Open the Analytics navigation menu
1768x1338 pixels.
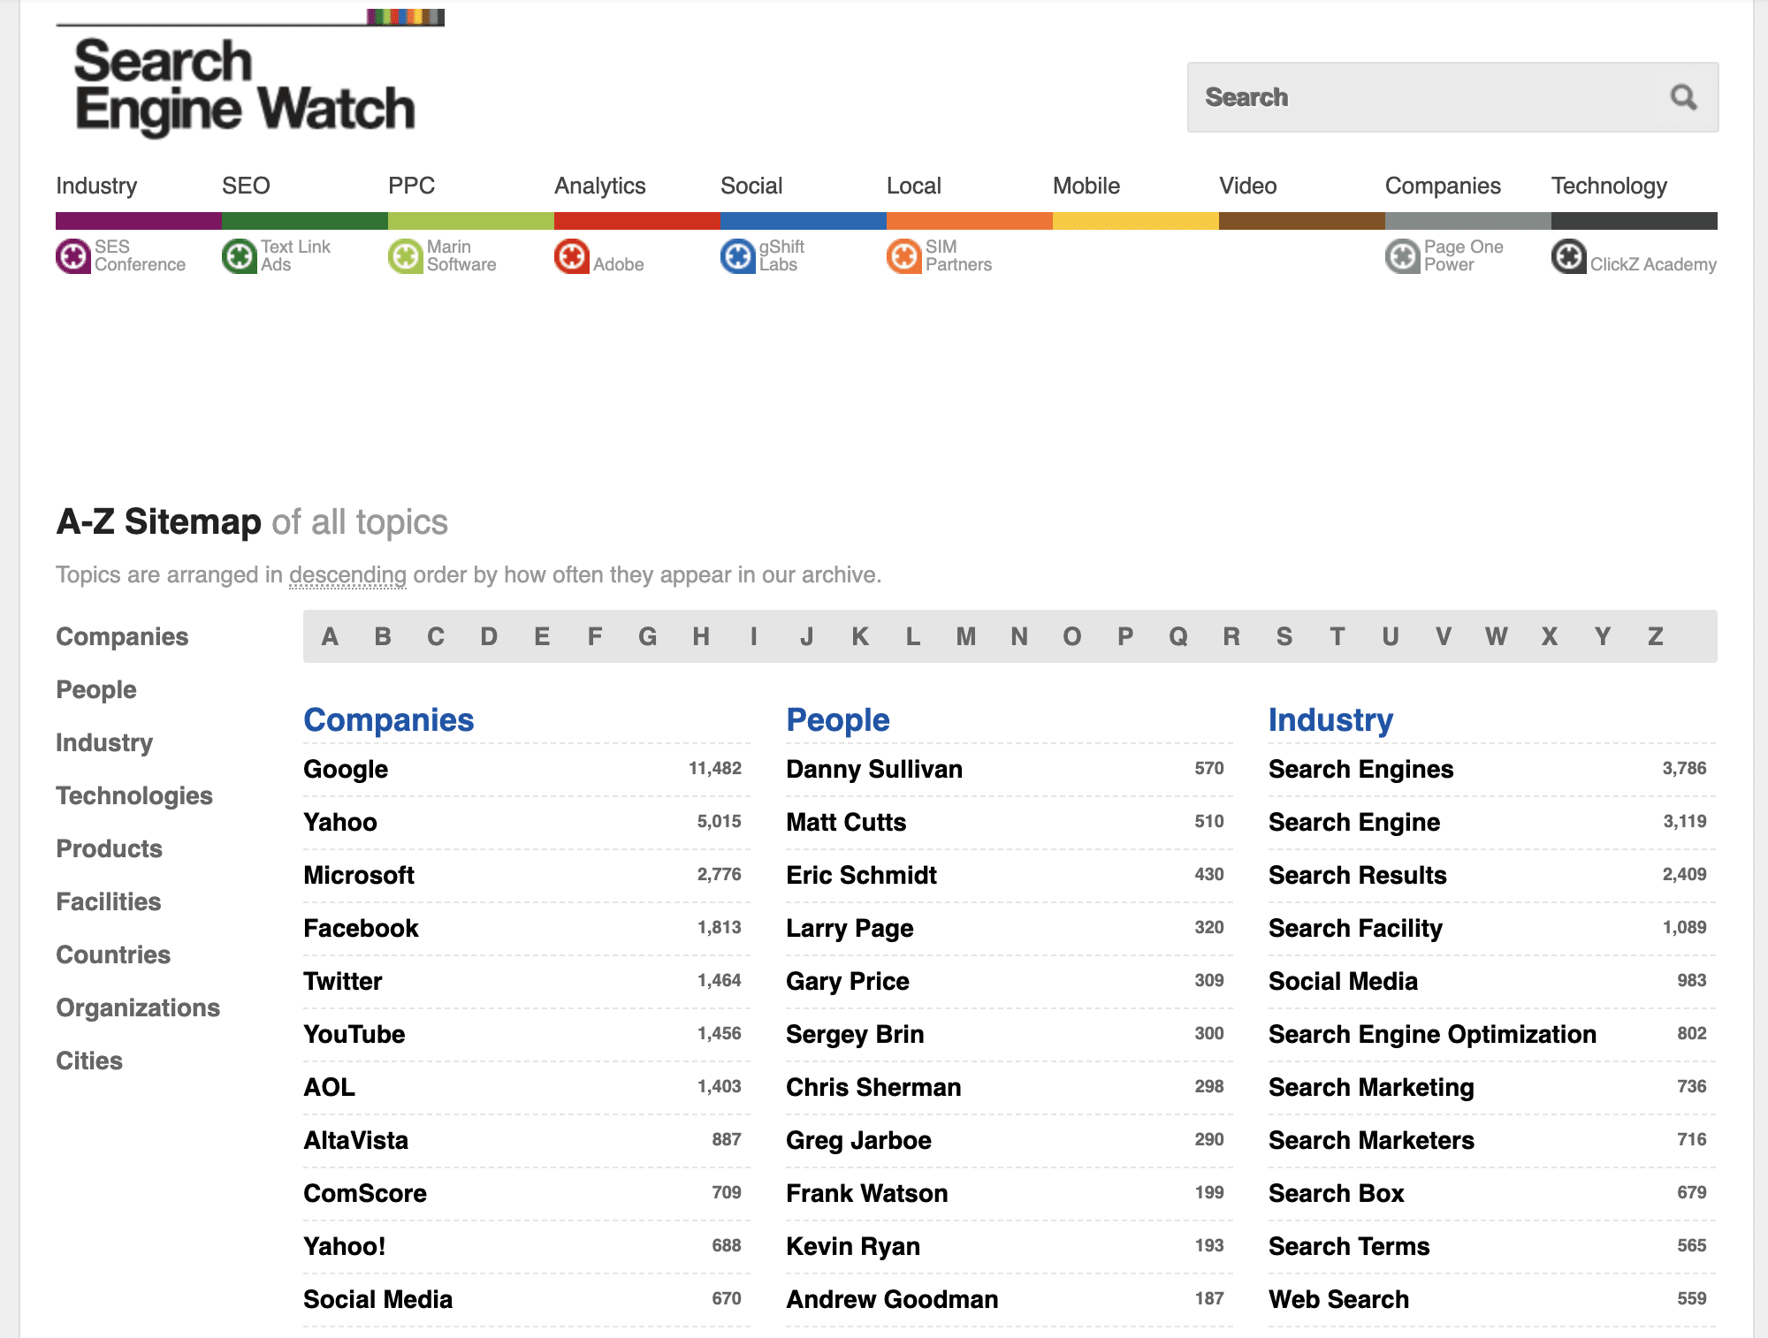600,186
